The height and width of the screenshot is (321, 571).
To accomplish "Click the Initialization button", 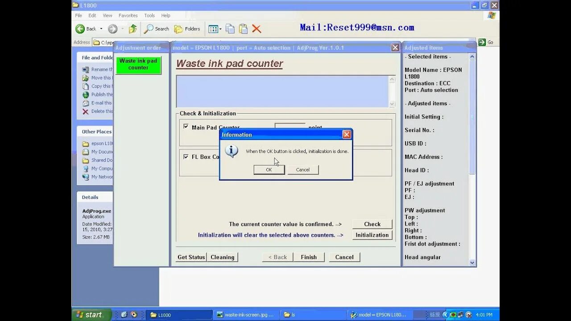I will pyautogui.click(x=372, y=235).
